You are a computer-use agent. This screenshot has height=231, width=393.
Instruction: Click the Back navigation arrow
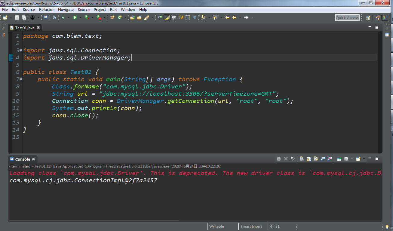[234, 17]
